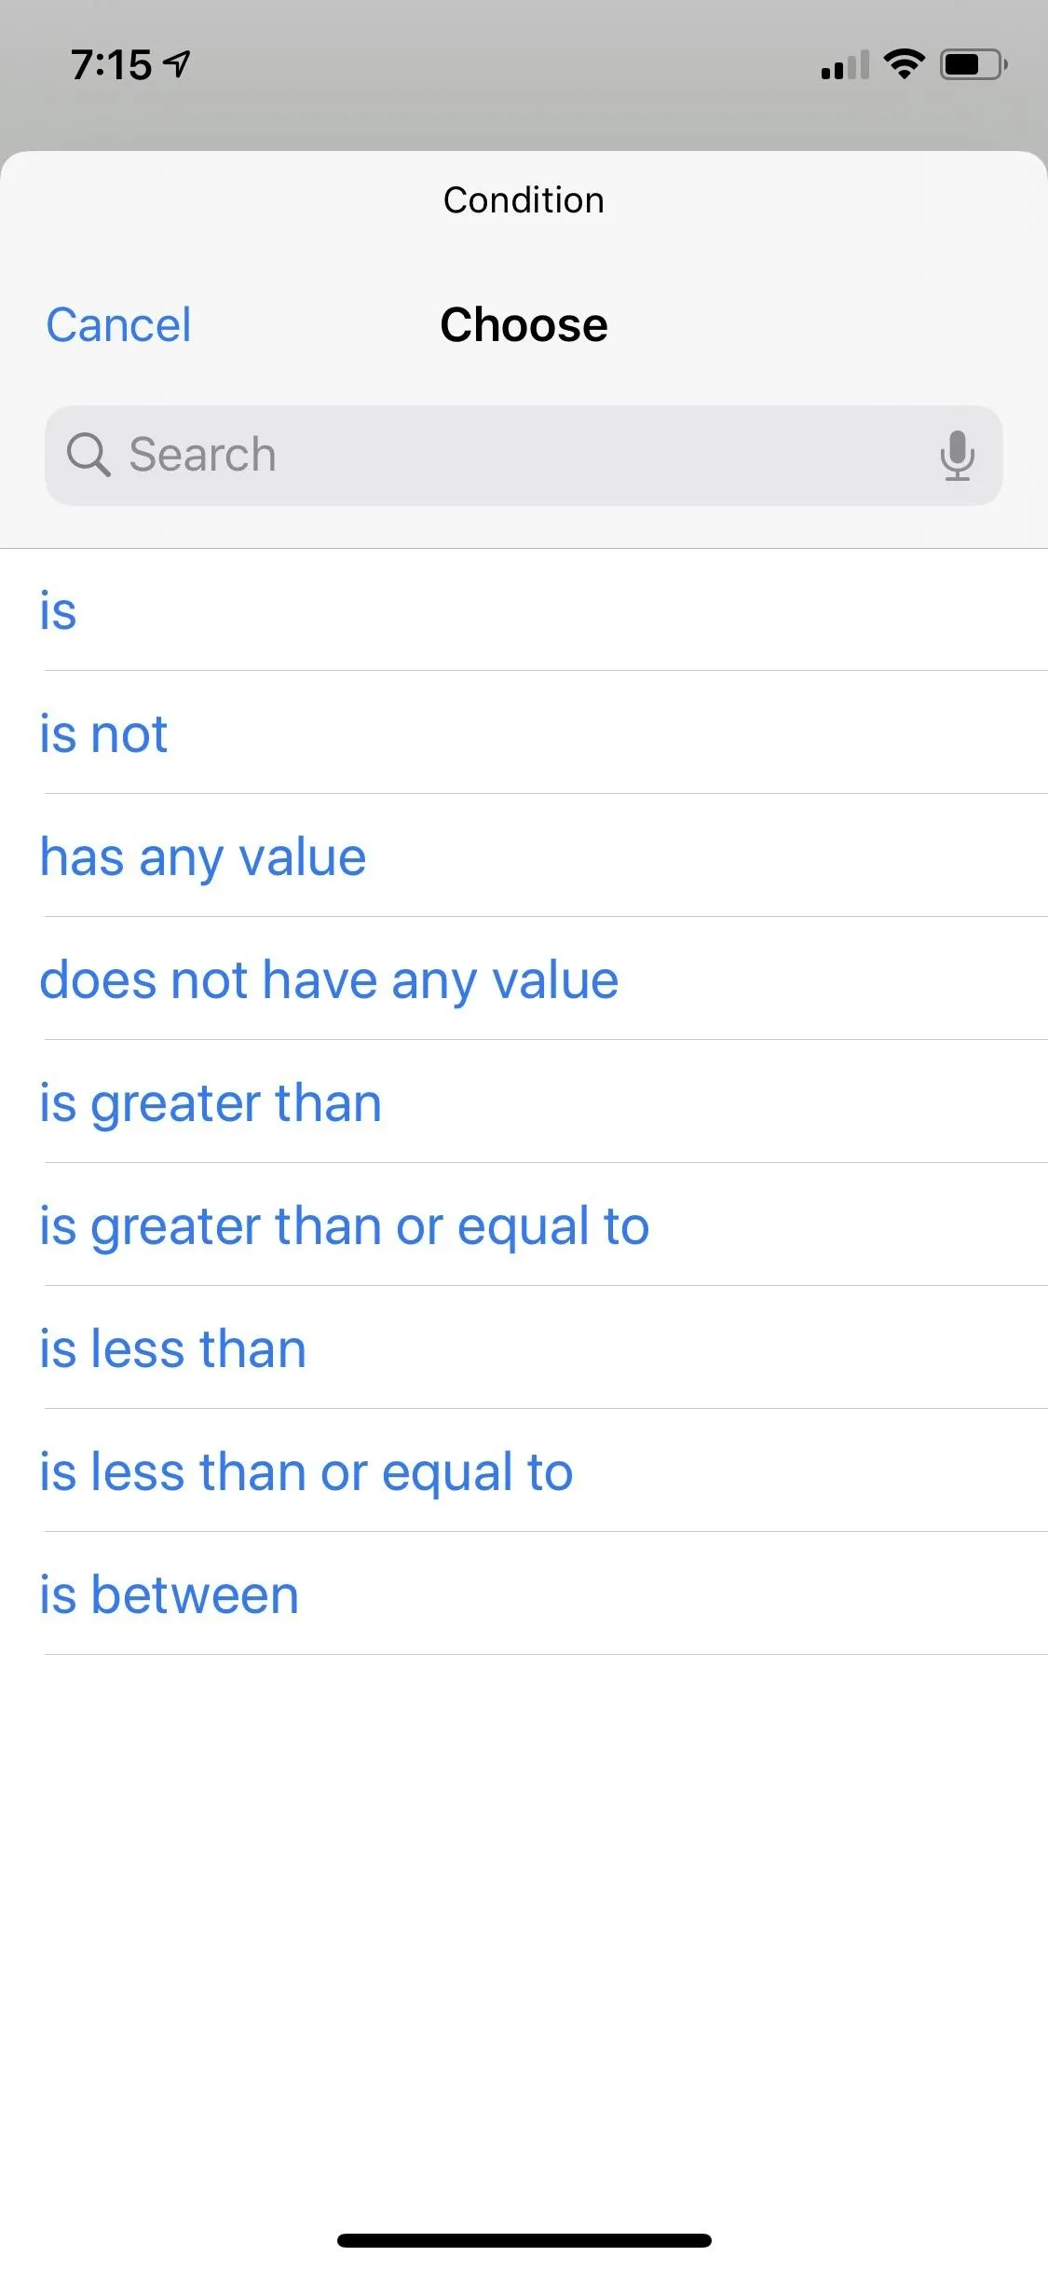The width and height of the screenshot is (1048, 2270).
Task: Pick the "is less than" option
Action: point(524,1348)
